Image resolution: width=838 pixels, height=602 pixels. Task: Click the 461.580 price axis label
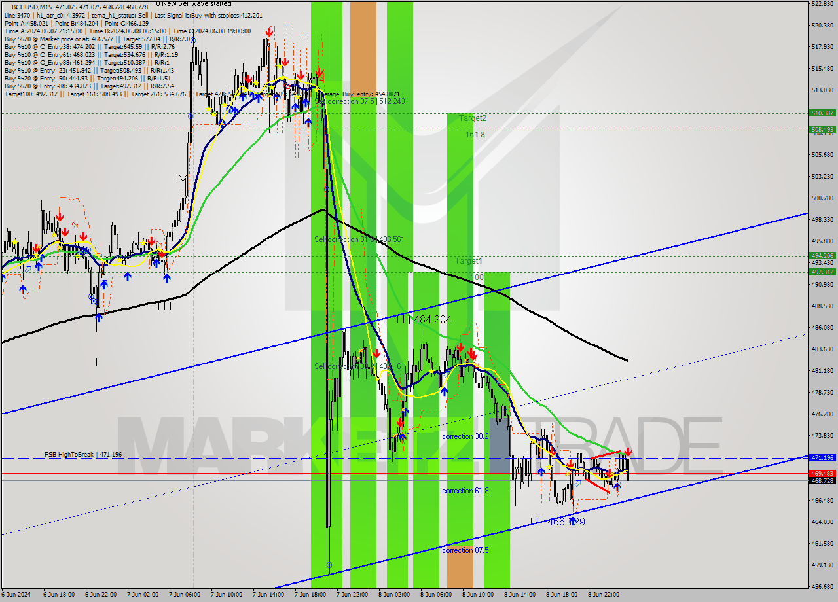click(822, 543)
